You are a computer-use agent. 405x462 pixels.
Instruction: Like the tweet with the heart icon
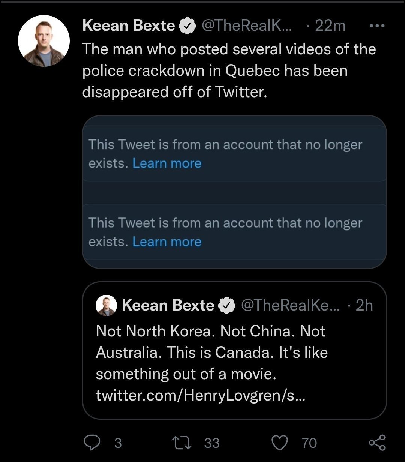tap(280, 442)
